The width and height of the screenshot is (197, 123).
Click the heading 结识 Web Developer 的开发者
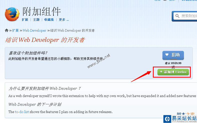point(45,40)
